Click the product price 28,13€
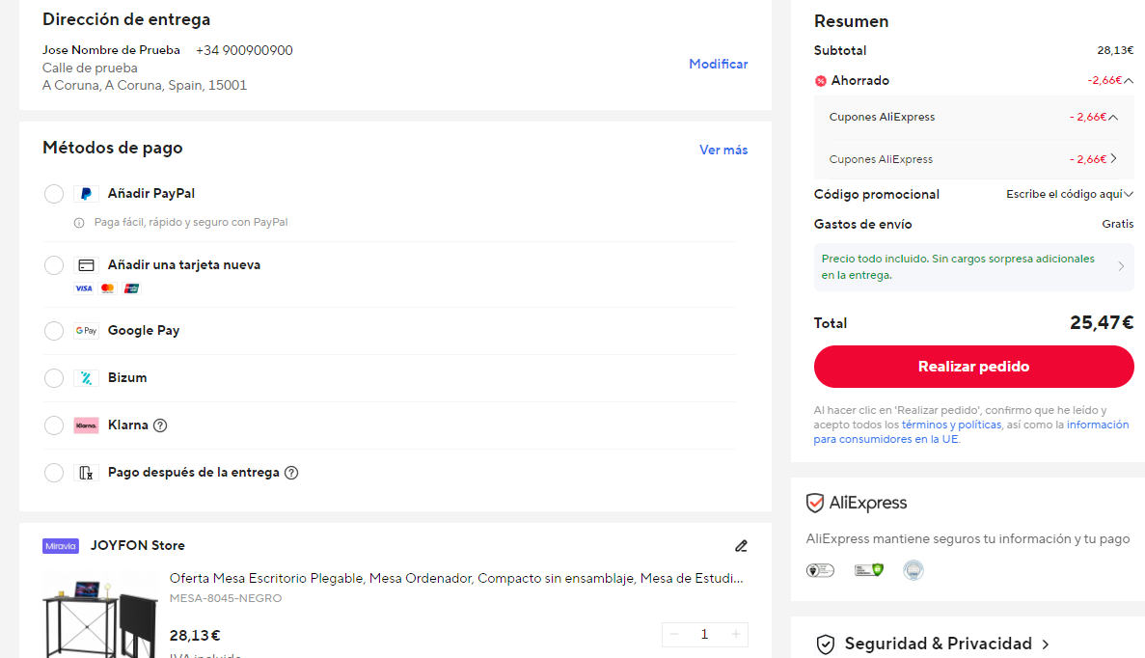1145x658 pixels. click(x=195, y=636)
